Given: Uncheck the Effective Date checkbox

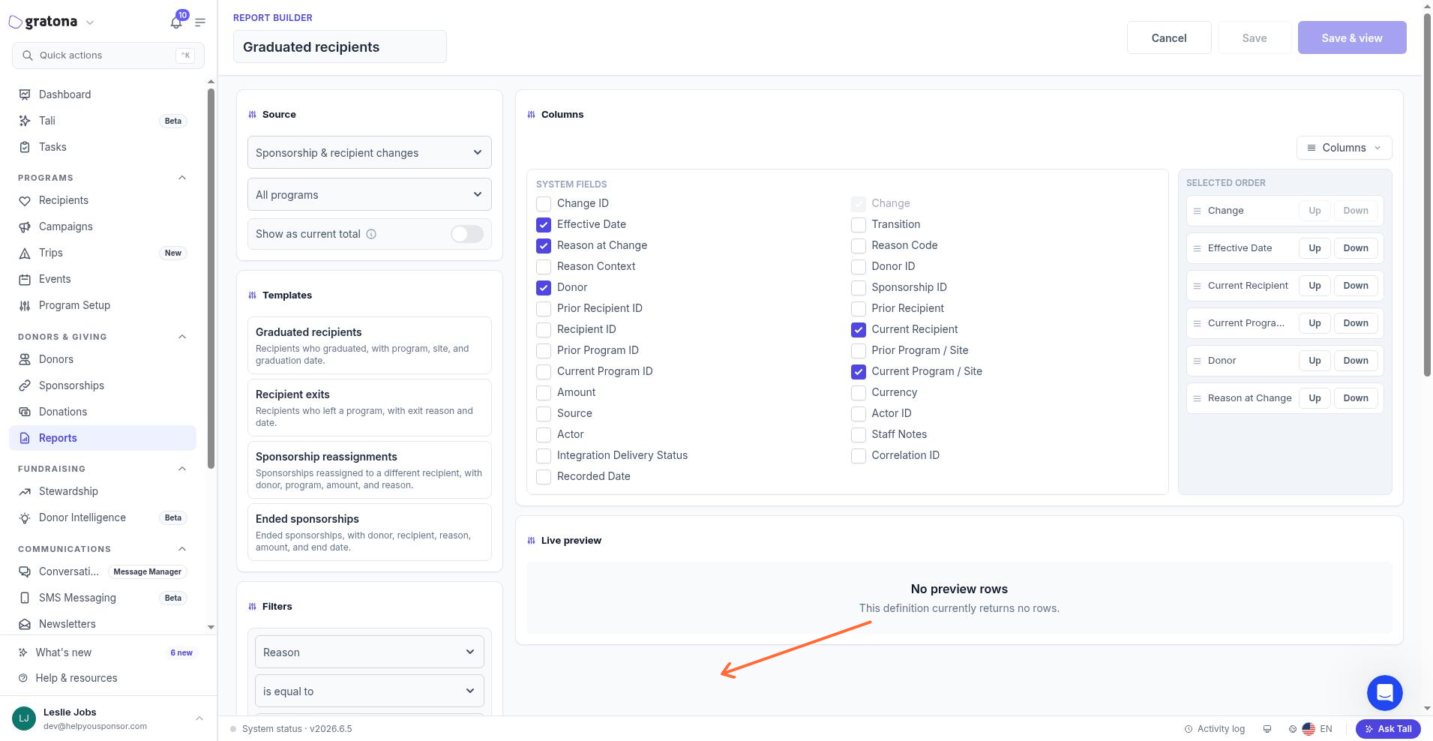Looking at the screenshot, I should point(544,224).
